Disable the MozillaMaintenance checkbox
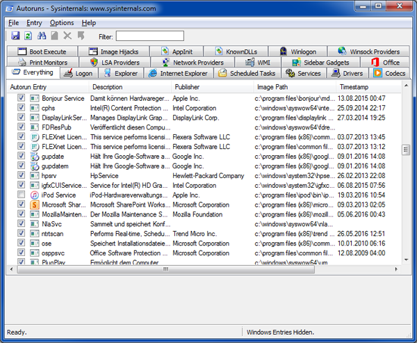The height and width of the screenshot is (343, 417). [x=21, y=214]
